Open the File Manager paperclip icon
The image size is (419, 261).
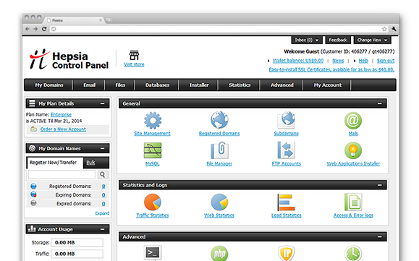pos(219,150)
